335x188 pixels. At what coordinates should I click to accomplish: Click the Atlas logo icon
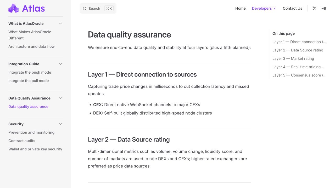(x=14, y=8)
